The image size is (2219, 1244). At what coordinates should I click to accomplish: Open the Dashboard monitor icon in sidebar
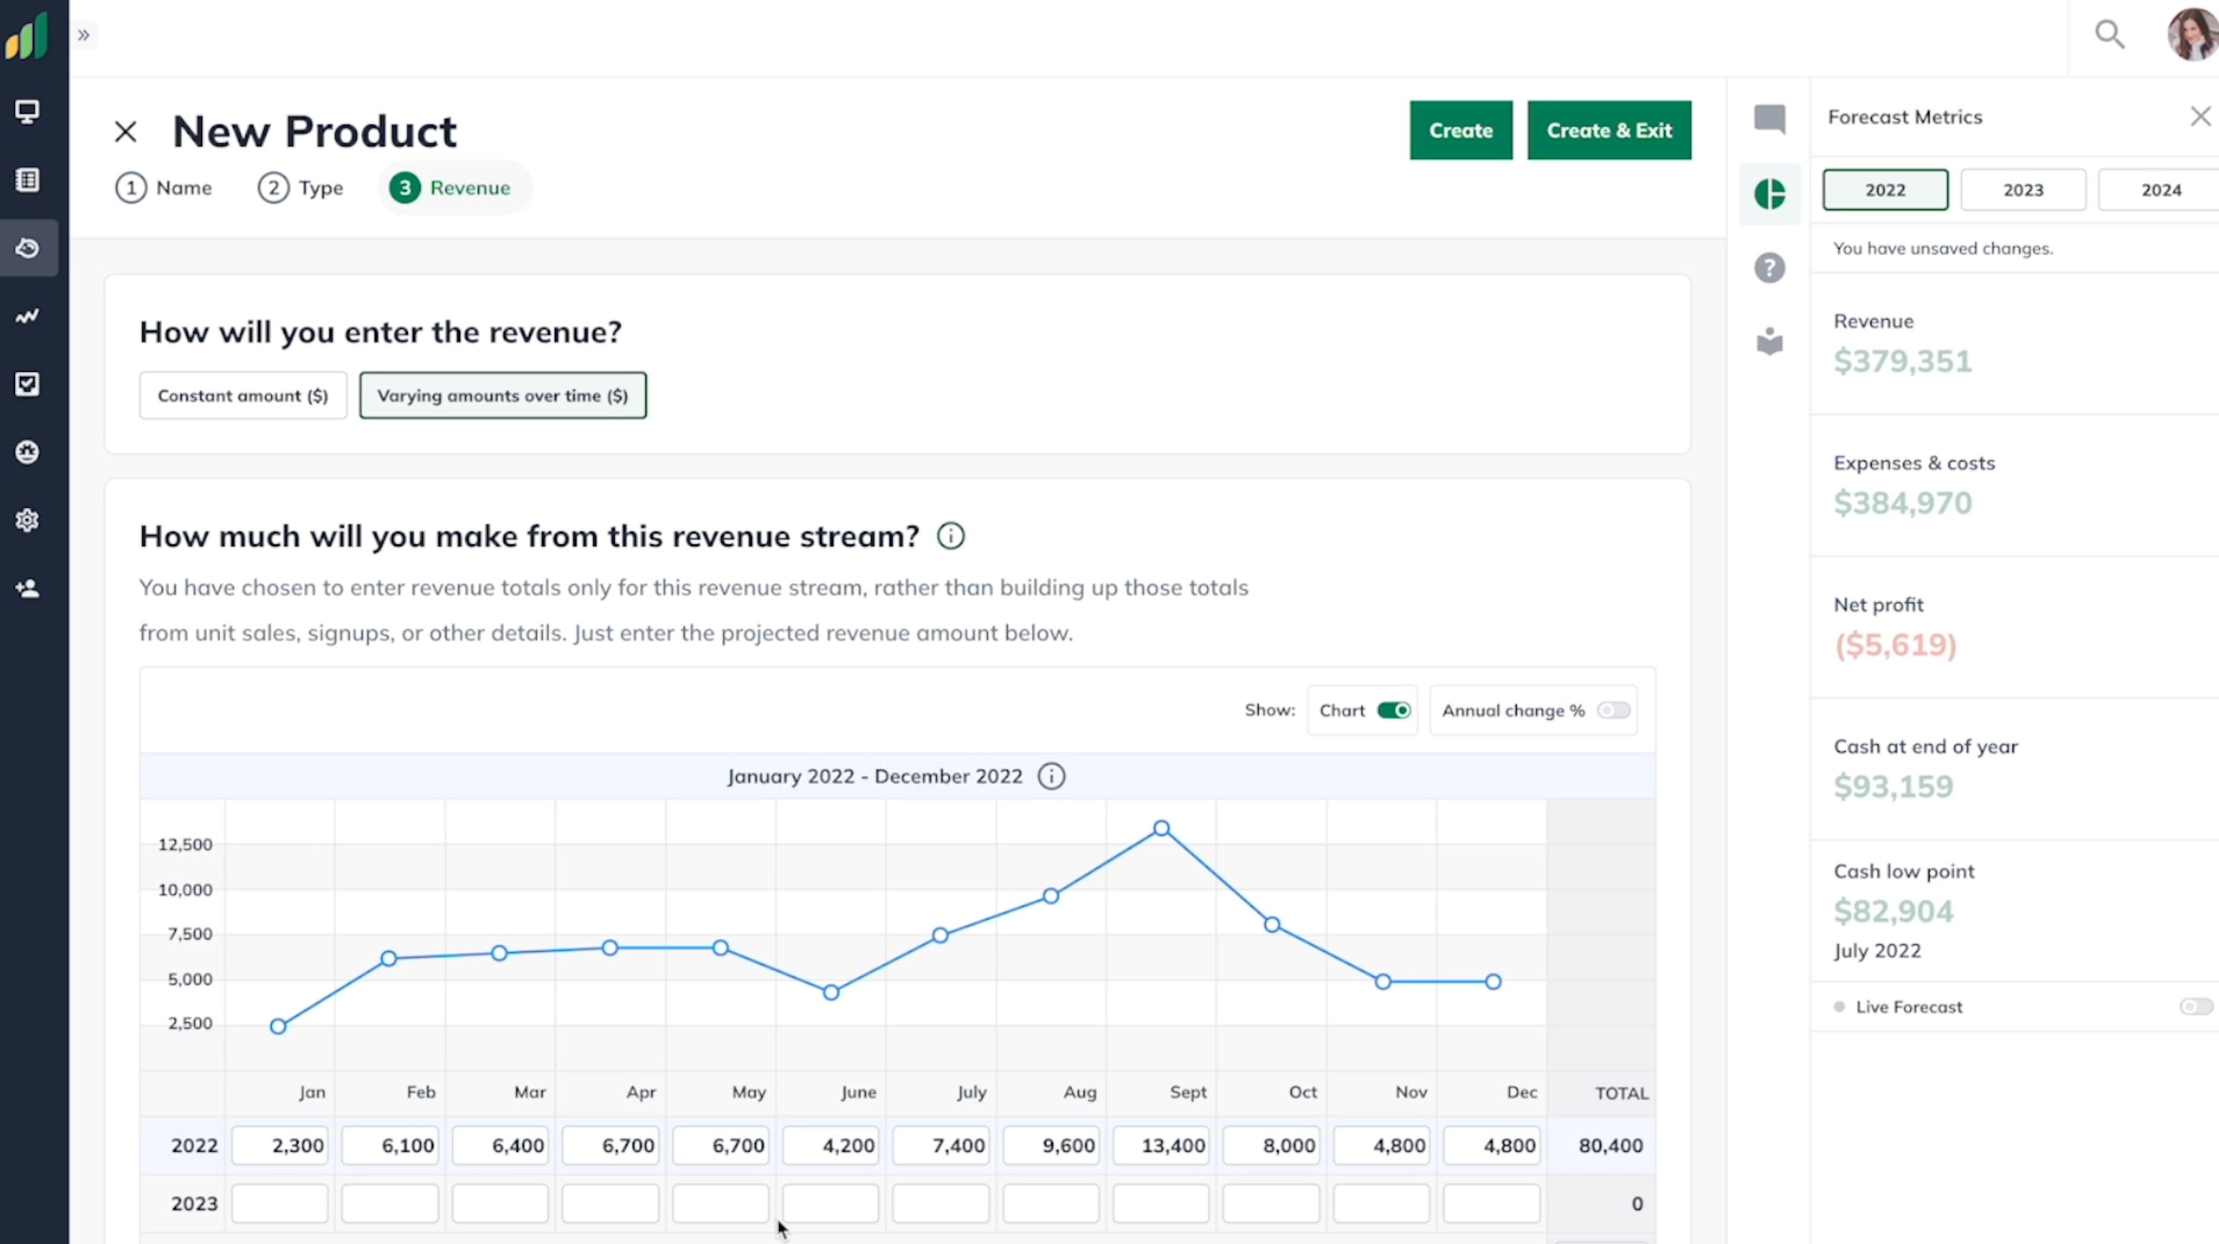pyautogui.click(x=27, y=111)
